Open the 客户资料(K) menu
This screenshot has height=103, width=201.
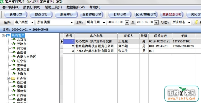click(x=11, y=7)
